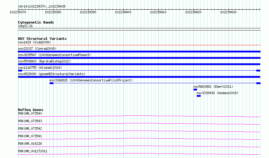The width and height of the screenshot is (269, 158).
Task: Open nsv3339436 (Audano2019) label
Action: click(x=217, y=93)
